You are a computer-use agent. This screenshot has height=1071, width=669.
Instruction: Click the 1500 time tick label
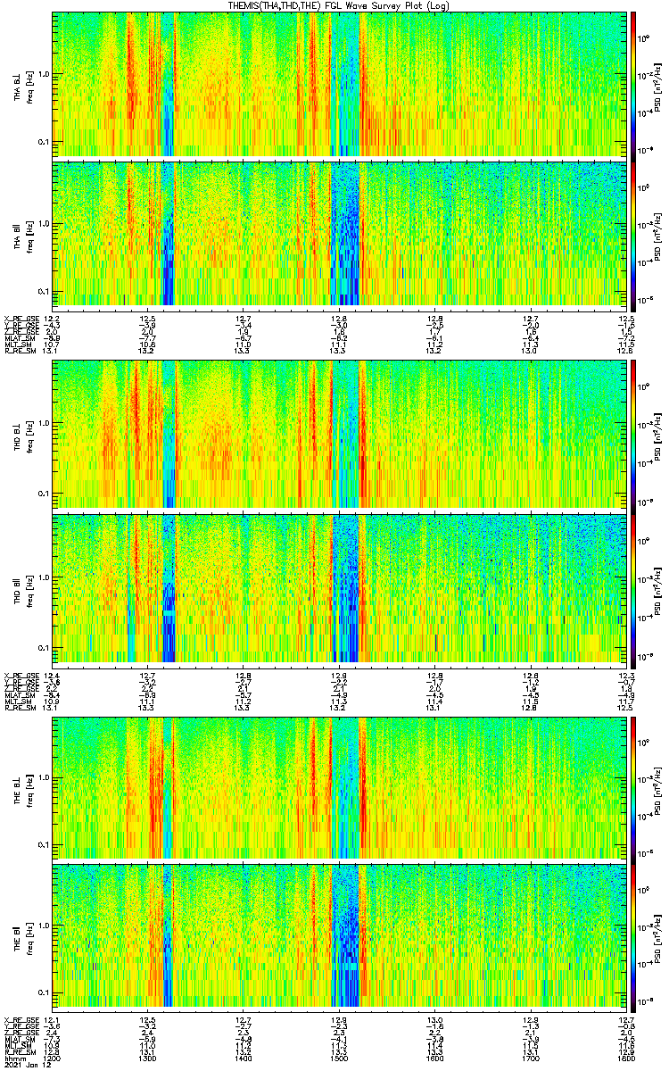340,1057
